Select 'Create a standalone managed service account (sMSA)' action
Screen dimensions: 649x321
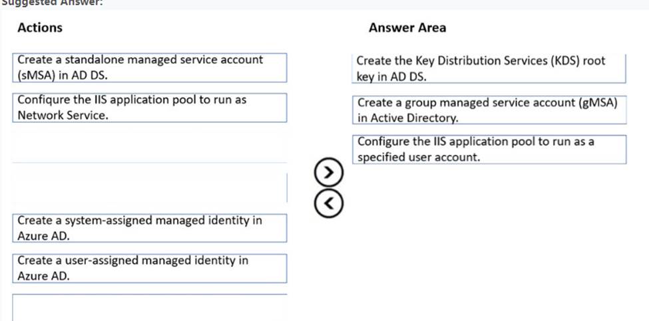click(149, 68)
